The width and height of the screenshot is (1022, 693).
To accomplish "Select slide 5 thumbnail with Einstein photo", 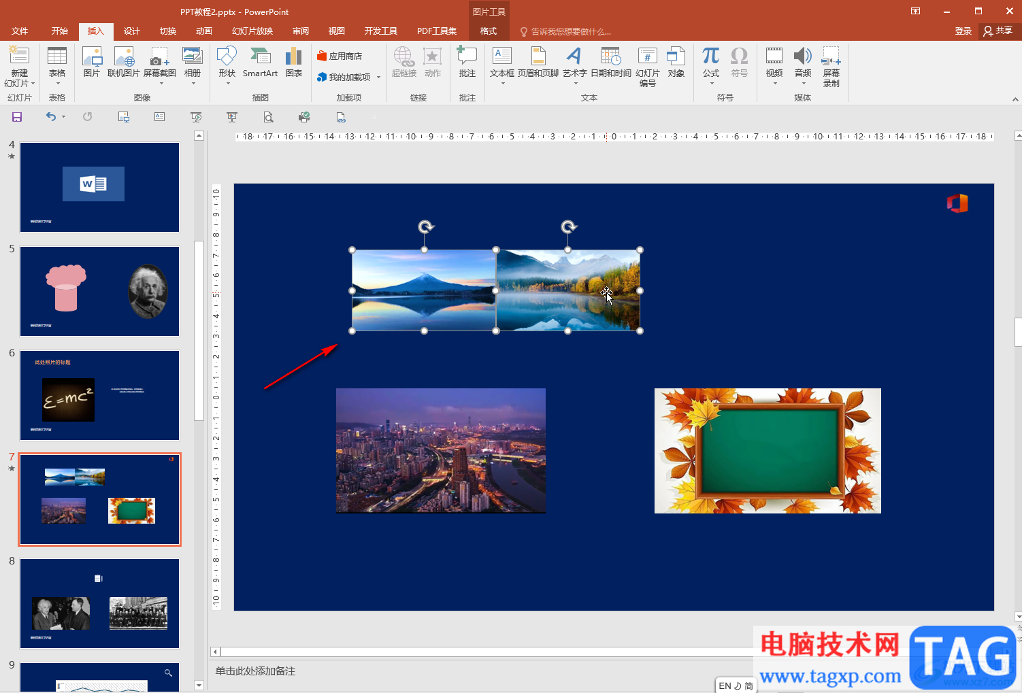I will point(99,291).
